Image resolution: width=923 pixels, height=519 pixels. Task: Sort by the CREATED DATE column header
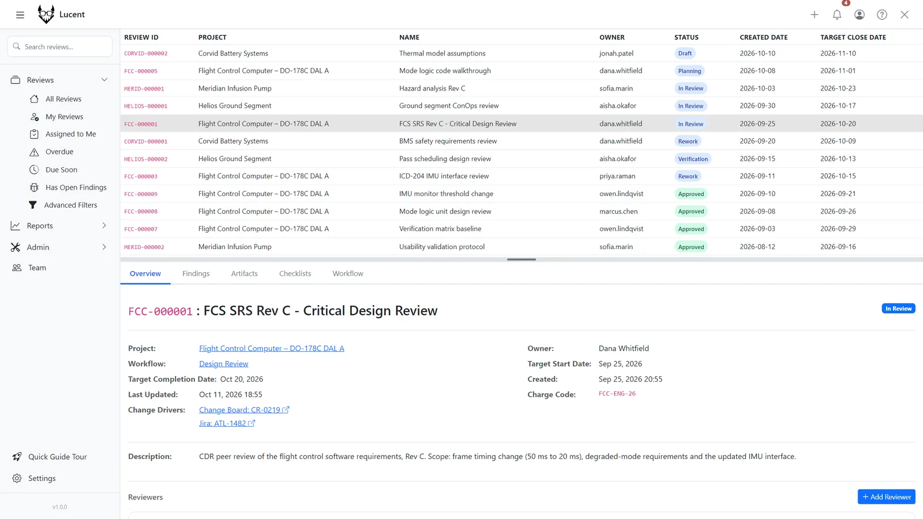pos(764,37)
